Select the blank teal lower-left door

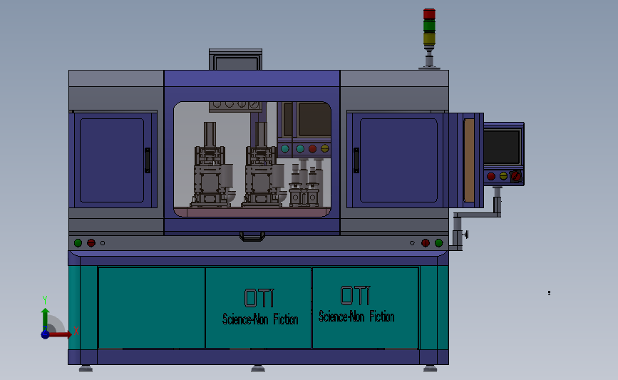click(152, 307)
